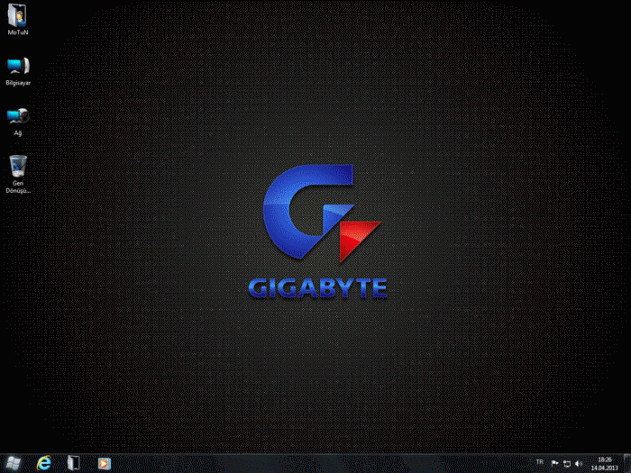
Task: Click the Show desktop button
Action: pyautogui.click(x=627, y=463)
